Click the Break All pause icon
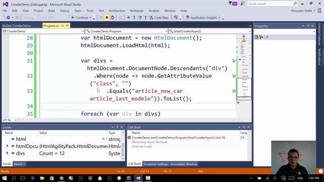The image size is (324, 182). pos(101,18)
